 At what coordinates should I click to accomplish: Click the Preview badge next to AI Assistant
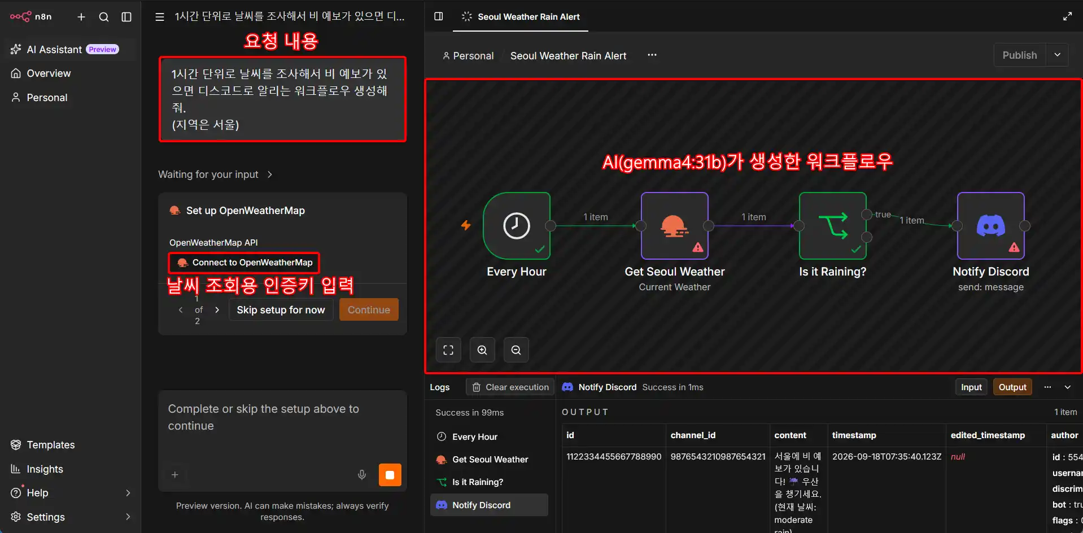pyautogui.click(x=102, y=49)
